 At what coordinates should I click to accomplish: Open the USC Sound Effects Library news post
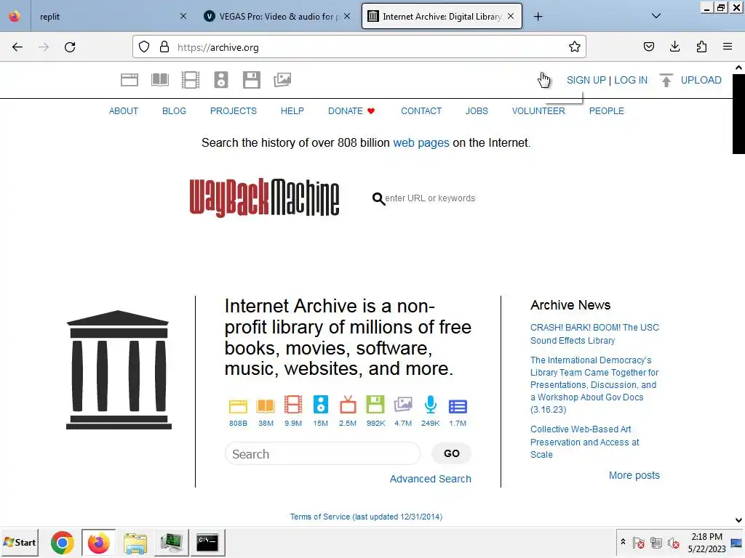[594, 334]
